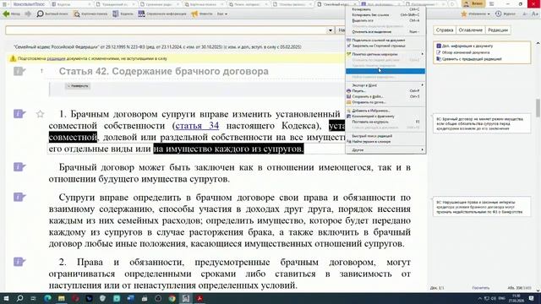The image size is (541, 304).
Task: Choose Поставить на контроль in context menu
Action: [x=385, y=122]
